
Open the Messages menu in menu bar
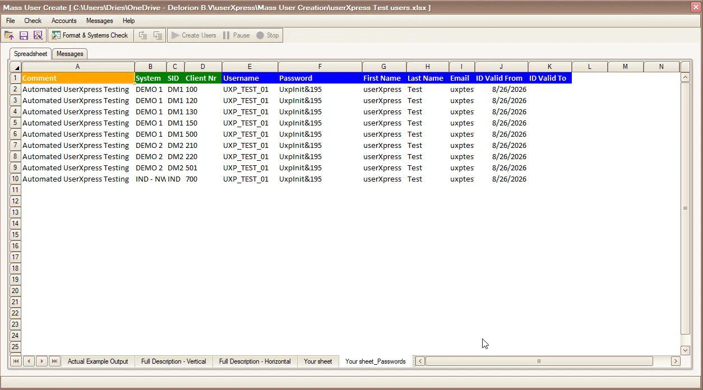100,21
